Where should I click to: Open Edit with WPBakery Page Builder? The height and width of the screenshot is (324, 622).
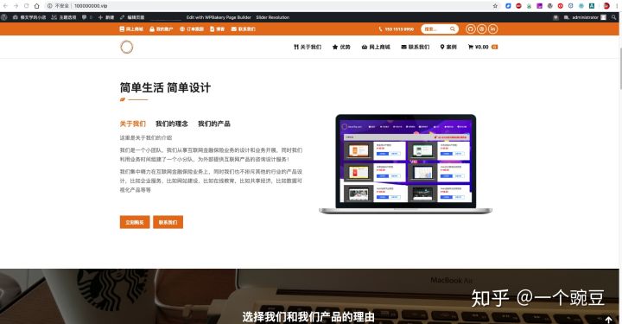coord(219,17)
